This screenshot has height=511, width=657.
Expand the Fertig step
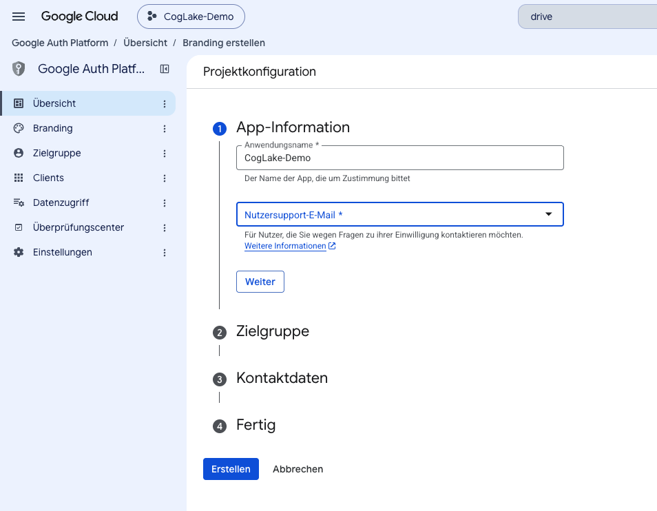pos(255,425)
